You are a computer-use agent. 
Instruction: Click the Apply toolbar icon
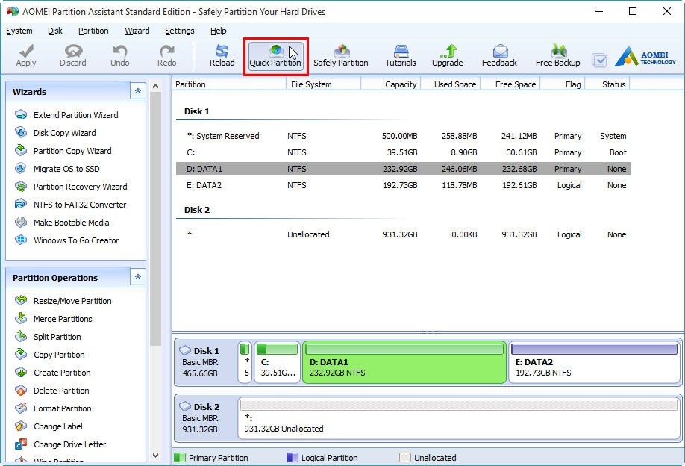tap(26, 55)
